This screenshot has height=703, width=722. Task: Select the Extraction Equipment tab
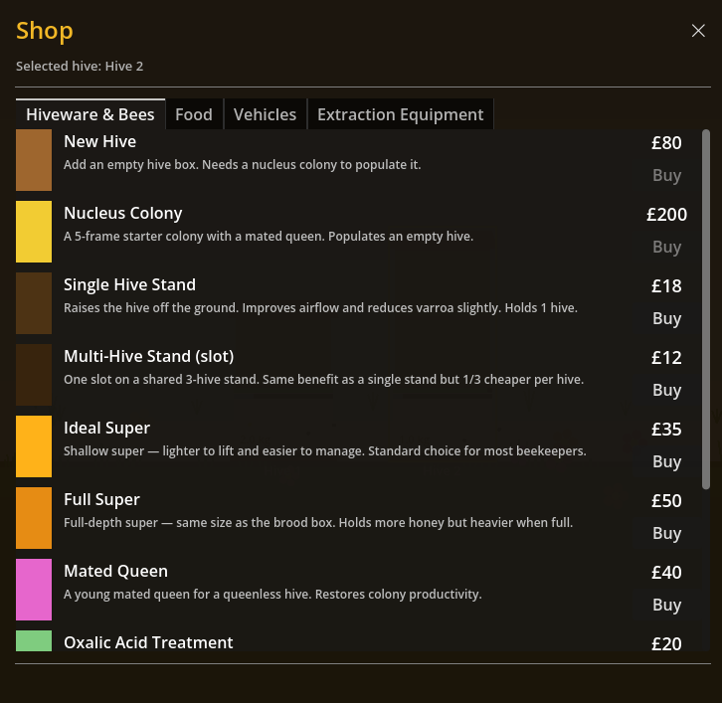click(400, 114)
